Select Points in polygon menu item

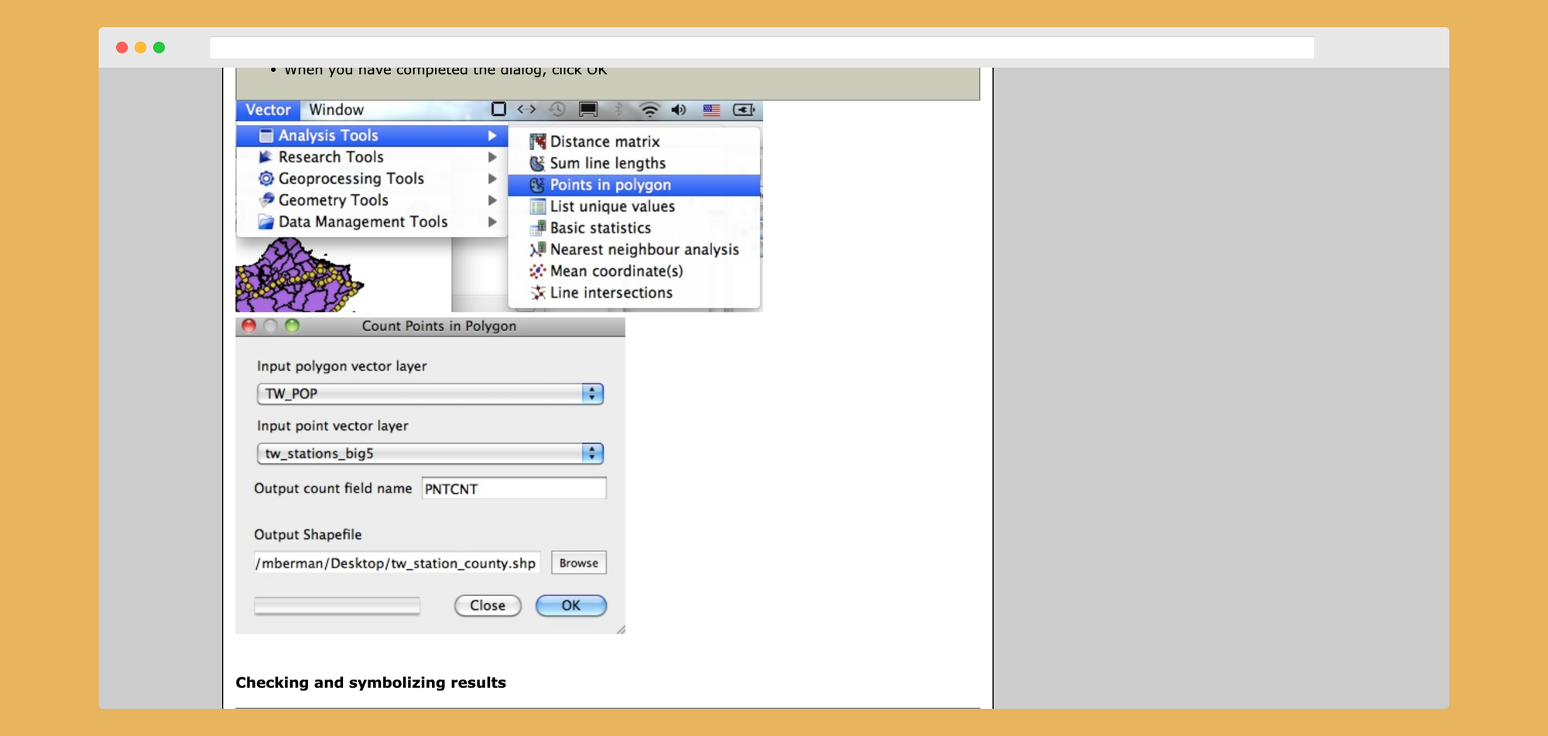[x=610, y=185]
